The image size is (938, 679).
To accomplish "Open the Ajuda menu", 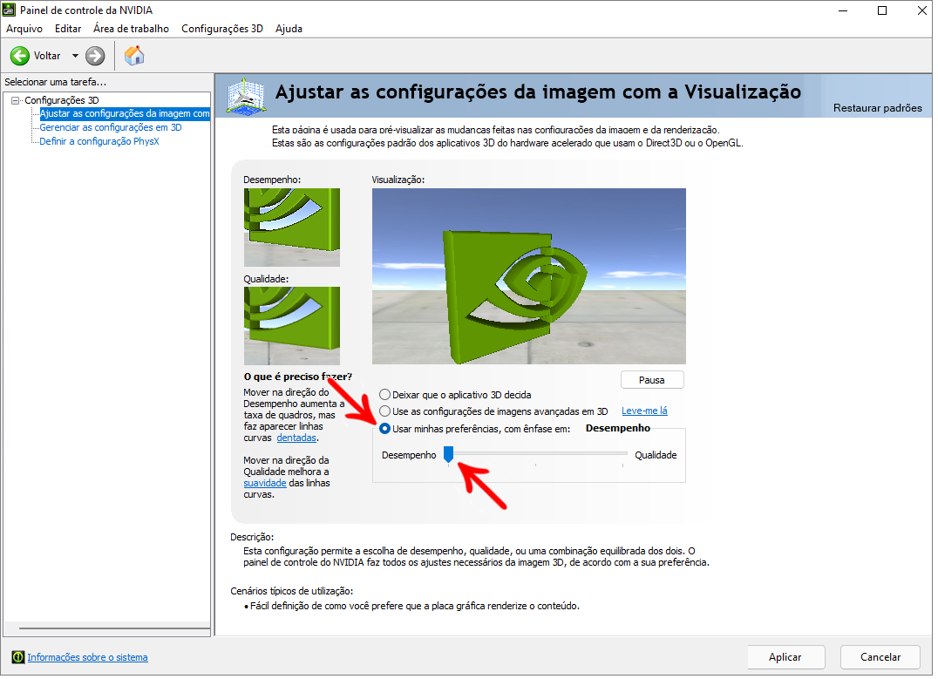I will click(x=289, y=29).
